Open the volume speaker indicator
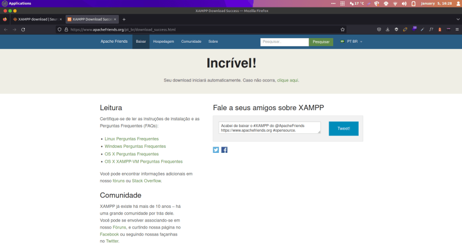Screen dimensions: 462x251 (x=404, y=3)
